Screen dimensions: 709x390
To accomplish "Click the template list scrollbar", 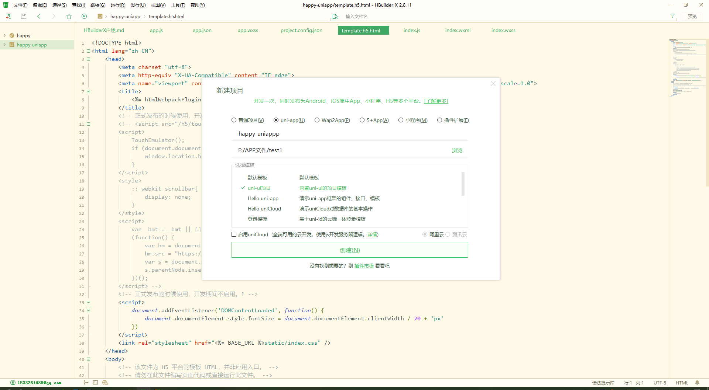I will (463, 184).
